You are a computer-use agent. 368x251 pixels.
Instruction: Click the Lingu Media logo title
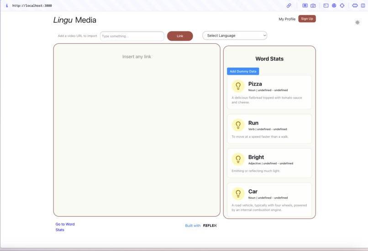74,20
